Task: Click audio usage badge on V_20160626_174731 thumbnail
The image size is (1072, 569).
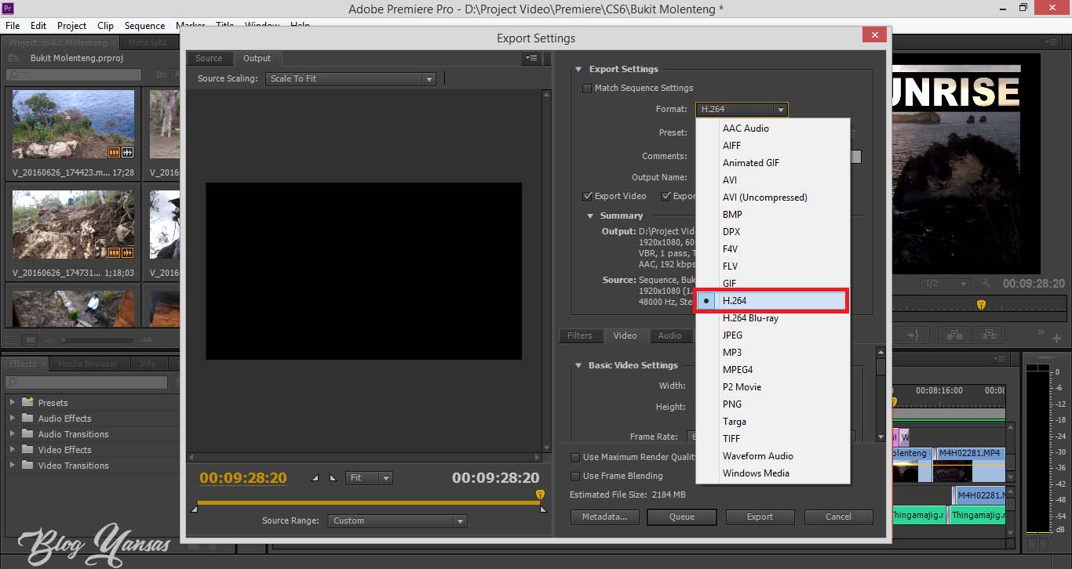Action: [127, 252]
